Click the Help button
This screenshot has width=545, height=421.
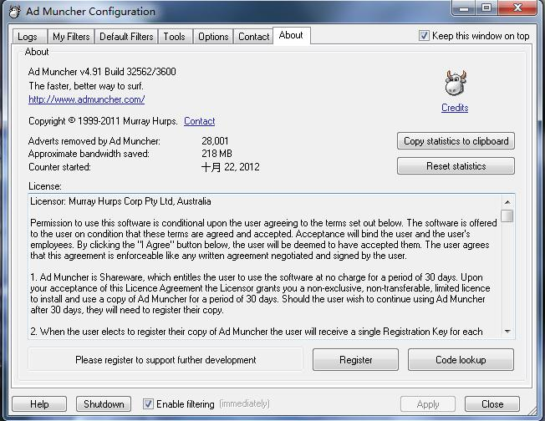pos(39,404)
